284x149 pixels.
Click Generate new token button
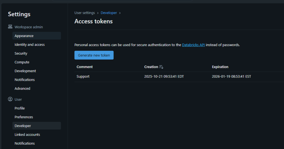(x=94, y=55)
